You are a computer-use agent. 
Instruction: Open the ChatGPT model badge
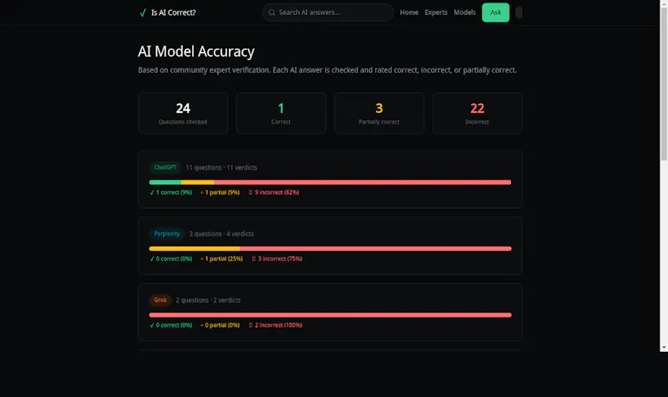click(x=164, y=168)
